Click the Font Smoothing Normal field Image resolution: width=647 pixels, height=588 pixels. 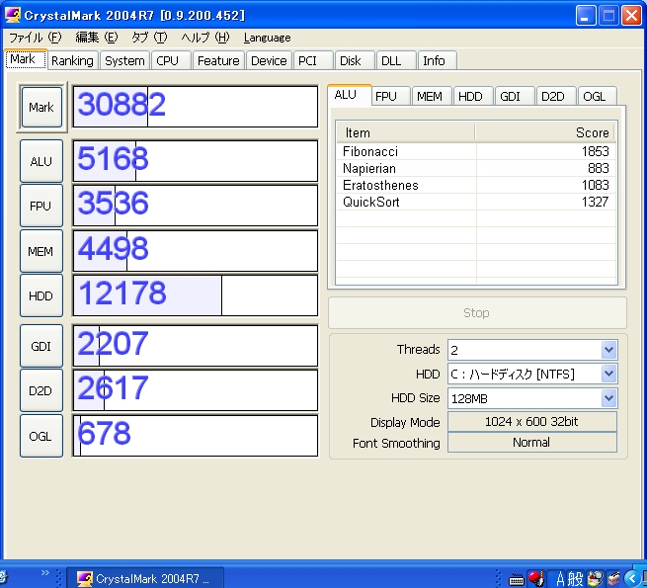(x=532, y=443)
